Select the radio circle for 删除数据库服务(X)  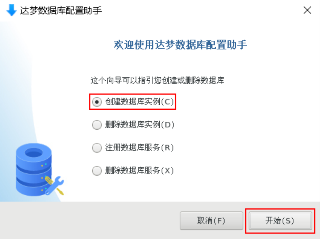(97, 171)
